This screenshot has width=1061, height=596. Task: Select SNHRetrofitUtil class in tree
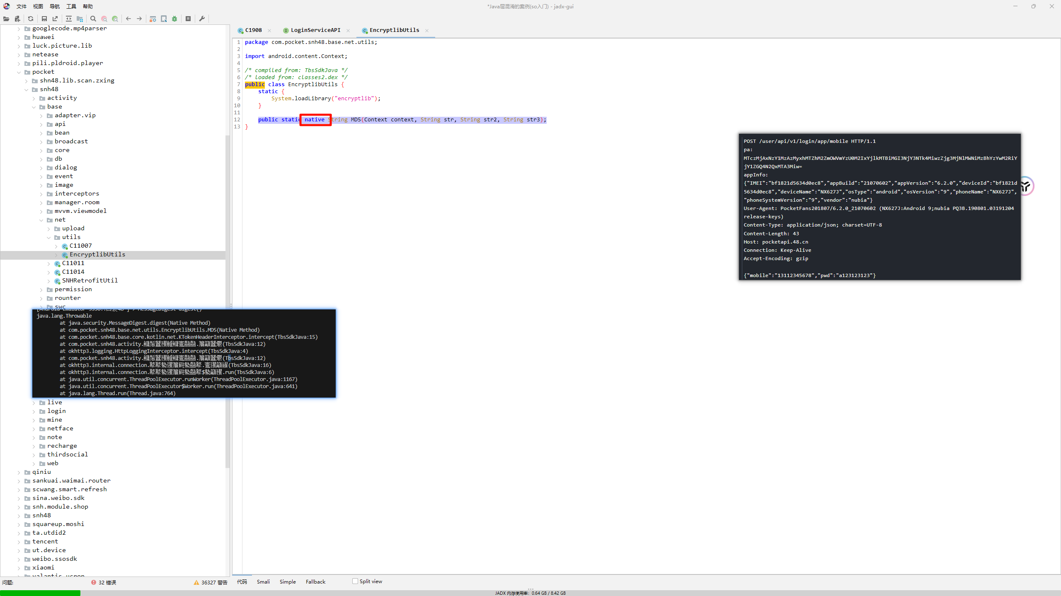(x=90, y=280)
